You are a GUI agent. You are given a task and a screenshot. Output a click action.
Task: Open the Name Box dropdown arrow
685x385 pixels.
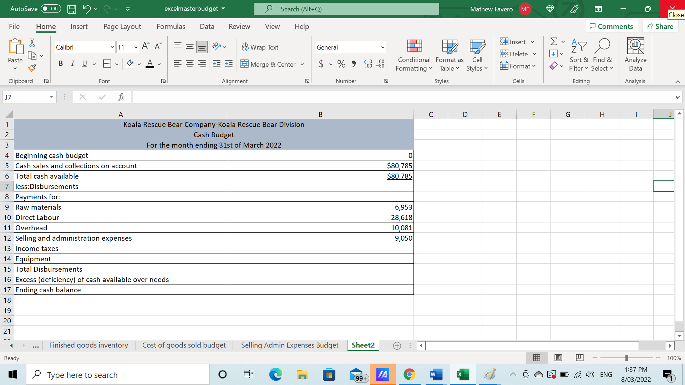[51, 97]
